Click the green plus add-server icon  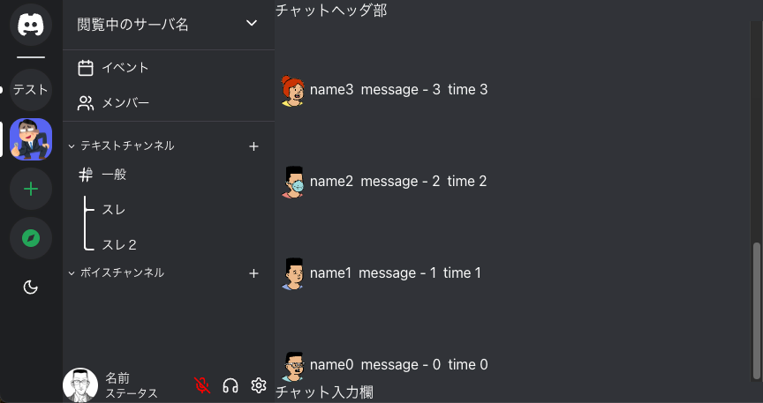(31, 188)
